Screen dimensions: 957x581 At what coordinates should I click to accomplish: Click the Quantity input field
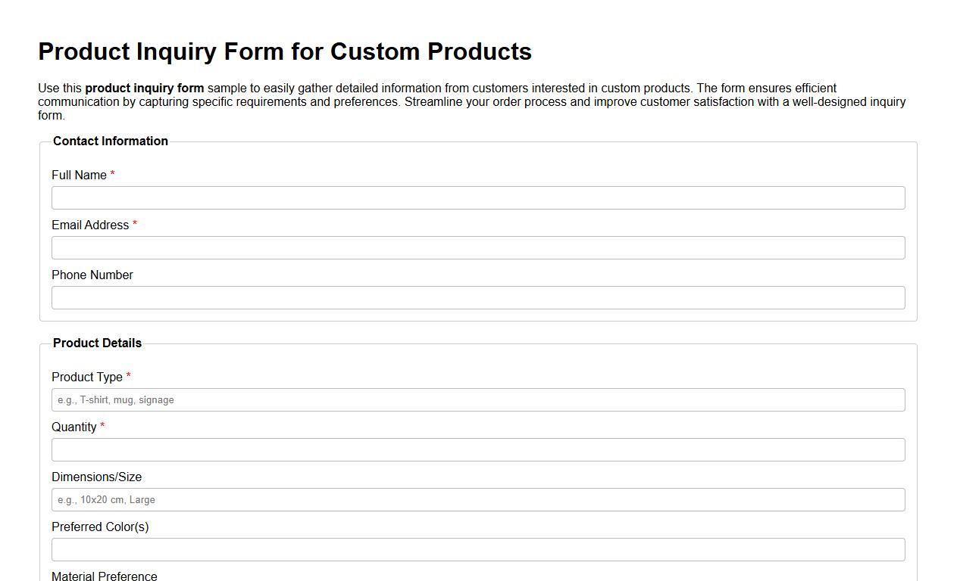[477, 449]
